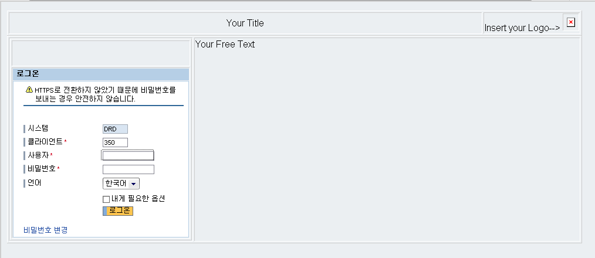Click the blue 로그온 panel header bar
595x258 pixels.
pos(101,74)
